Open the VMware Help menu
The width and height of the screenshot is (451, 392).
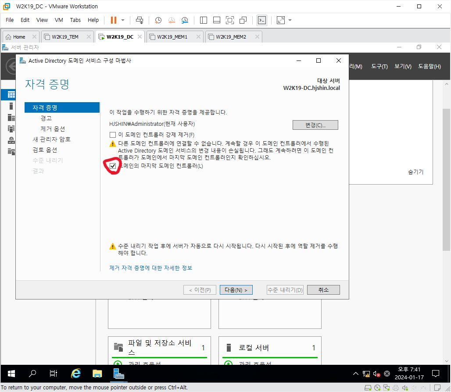click(93, 20)
